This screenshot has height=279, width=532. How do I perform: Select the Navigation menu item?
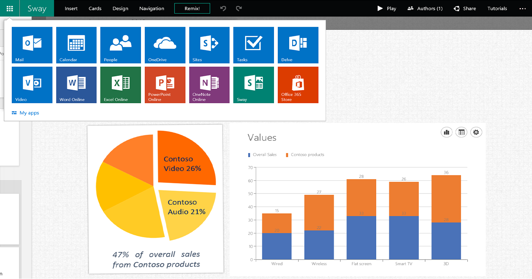point(151,8)
